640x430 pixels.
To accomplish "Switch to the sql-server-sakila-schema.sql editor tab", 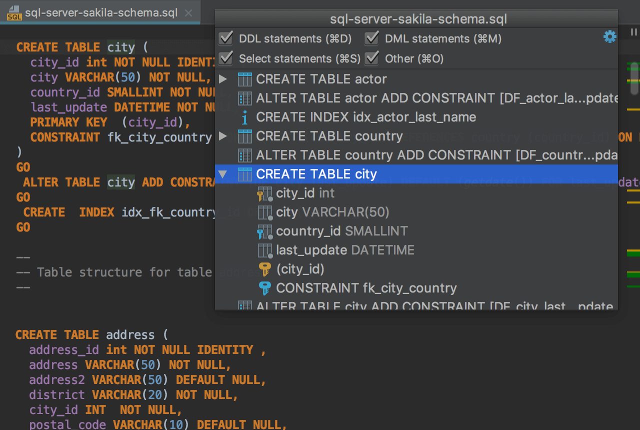I will pyautogui.click(x=100, y=13).
